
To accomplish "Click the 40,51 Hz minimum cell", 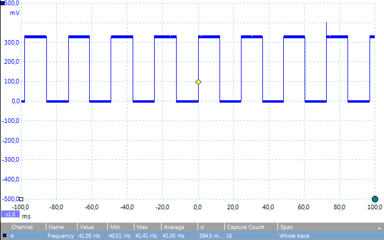I will pyautogui.click(x=119, y=235).
